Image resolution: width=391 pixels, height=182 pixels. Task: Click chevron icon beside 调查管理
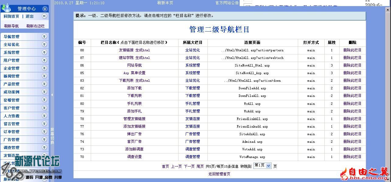click(44, 147)
